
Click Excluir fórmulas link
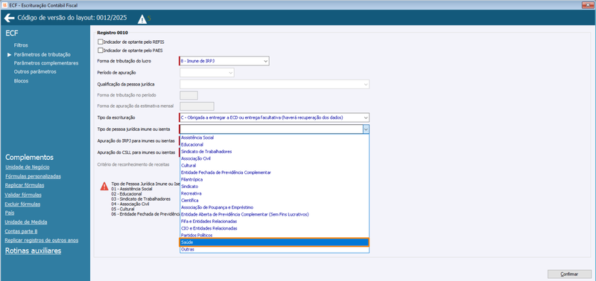click(x=23, y=204)
